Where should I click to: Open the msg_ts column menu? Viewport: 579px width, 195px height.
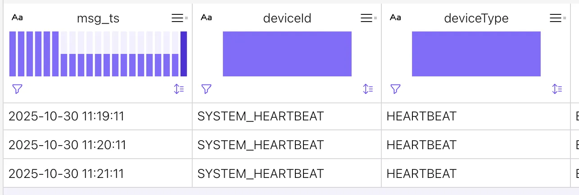(178, 18)
